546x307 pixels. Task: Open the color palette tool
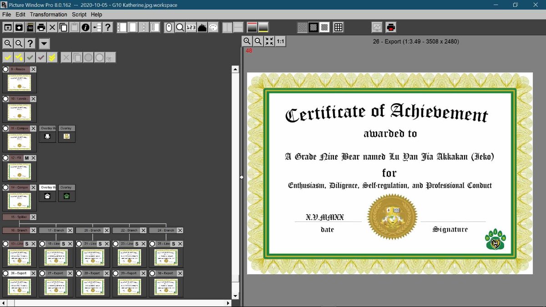213,27
